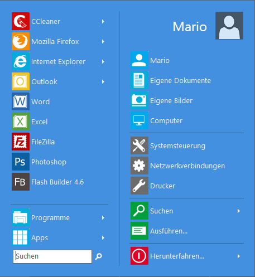Open the Photoshop Ps icon

pos(21,162)
